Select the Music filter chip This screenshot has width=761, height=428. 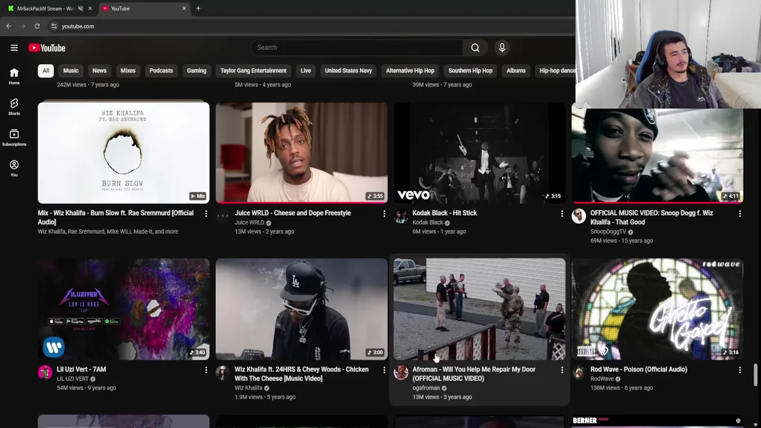(x=71, y=71)
